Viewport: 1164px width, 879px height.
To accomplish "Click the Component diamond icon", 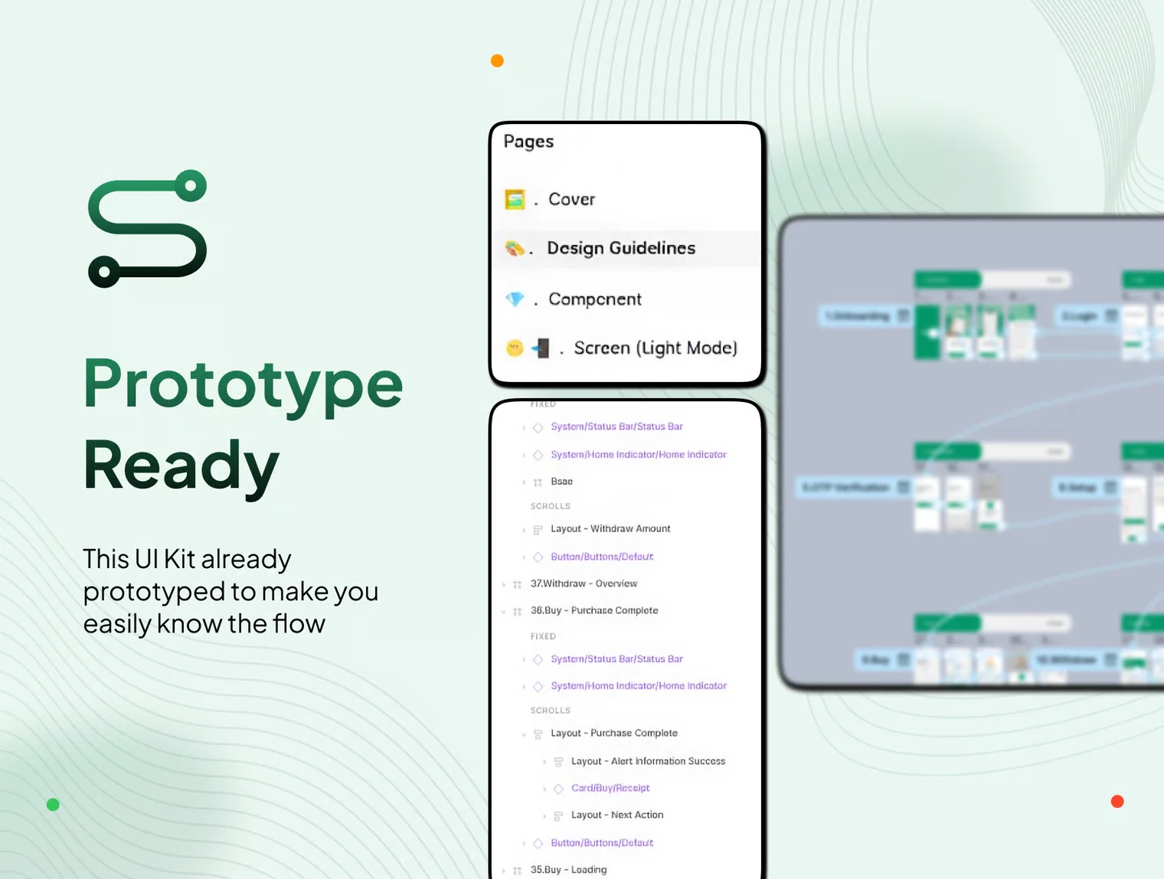I will click(515, 299).
